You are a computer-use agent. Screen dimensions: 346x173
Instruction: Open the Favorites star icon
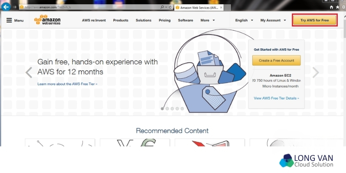(x=337, y=7)
